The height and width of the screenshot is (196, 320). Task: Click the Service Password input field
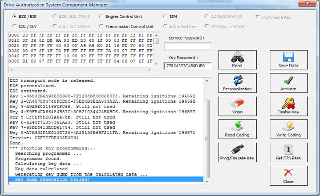(x=187, y=46)
